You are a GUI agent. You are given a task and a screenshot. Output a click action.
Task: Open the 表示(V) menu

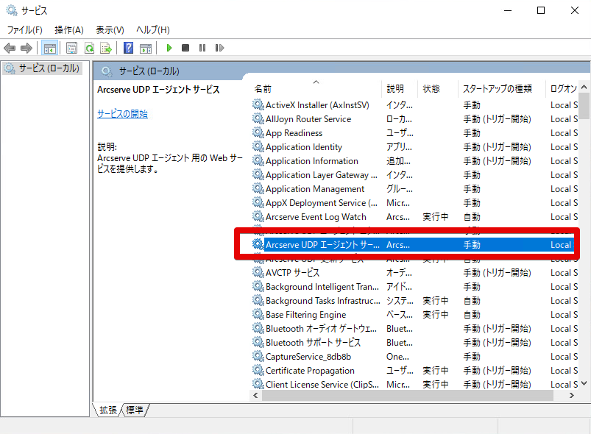click(x=110, y=30)
